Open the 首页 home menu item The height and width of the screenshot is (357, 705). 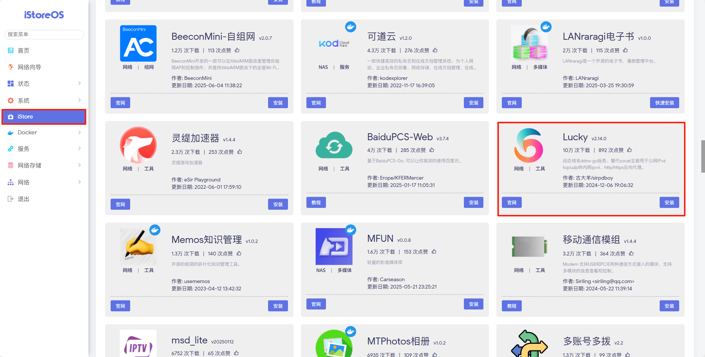(44, 50)
